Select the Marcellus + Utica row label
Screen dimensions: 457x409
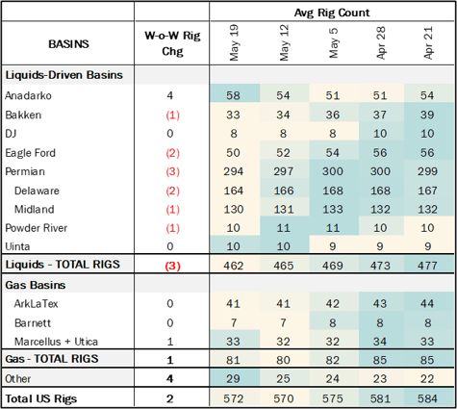coord(56,342)
